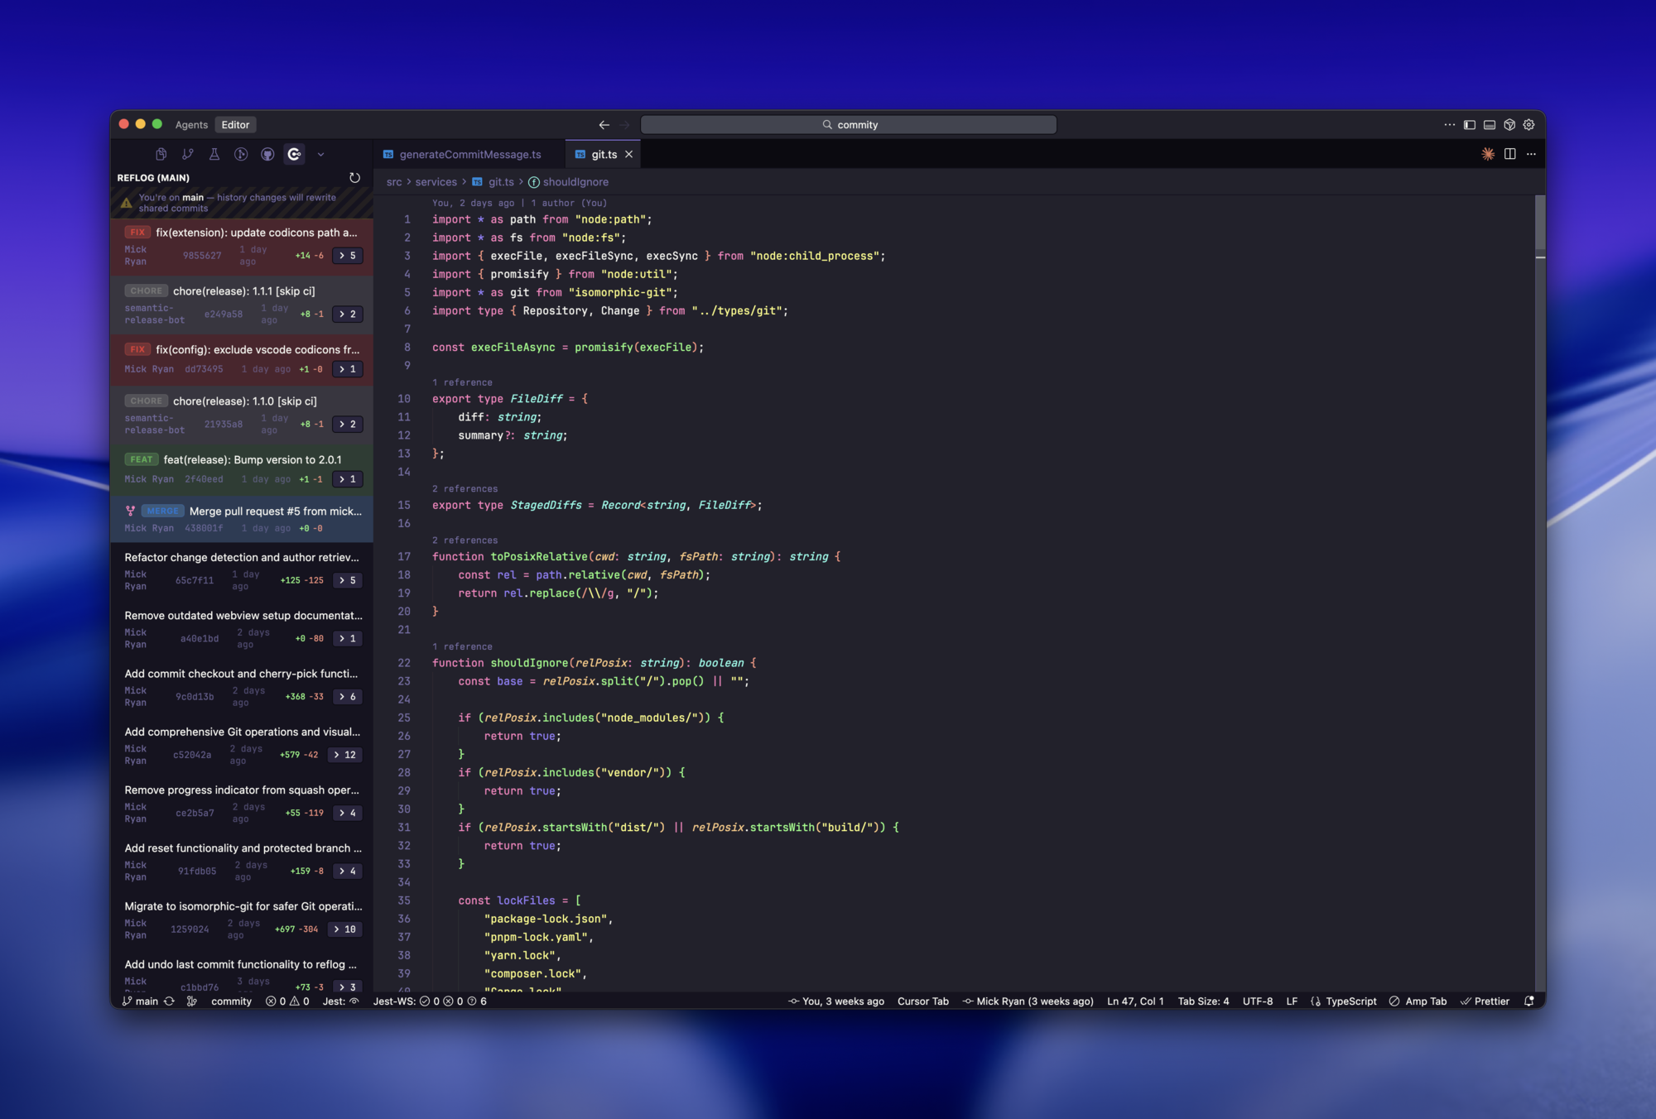Click the commity search field
This screenshot has width=1656, height=1119.
point(849,125)
